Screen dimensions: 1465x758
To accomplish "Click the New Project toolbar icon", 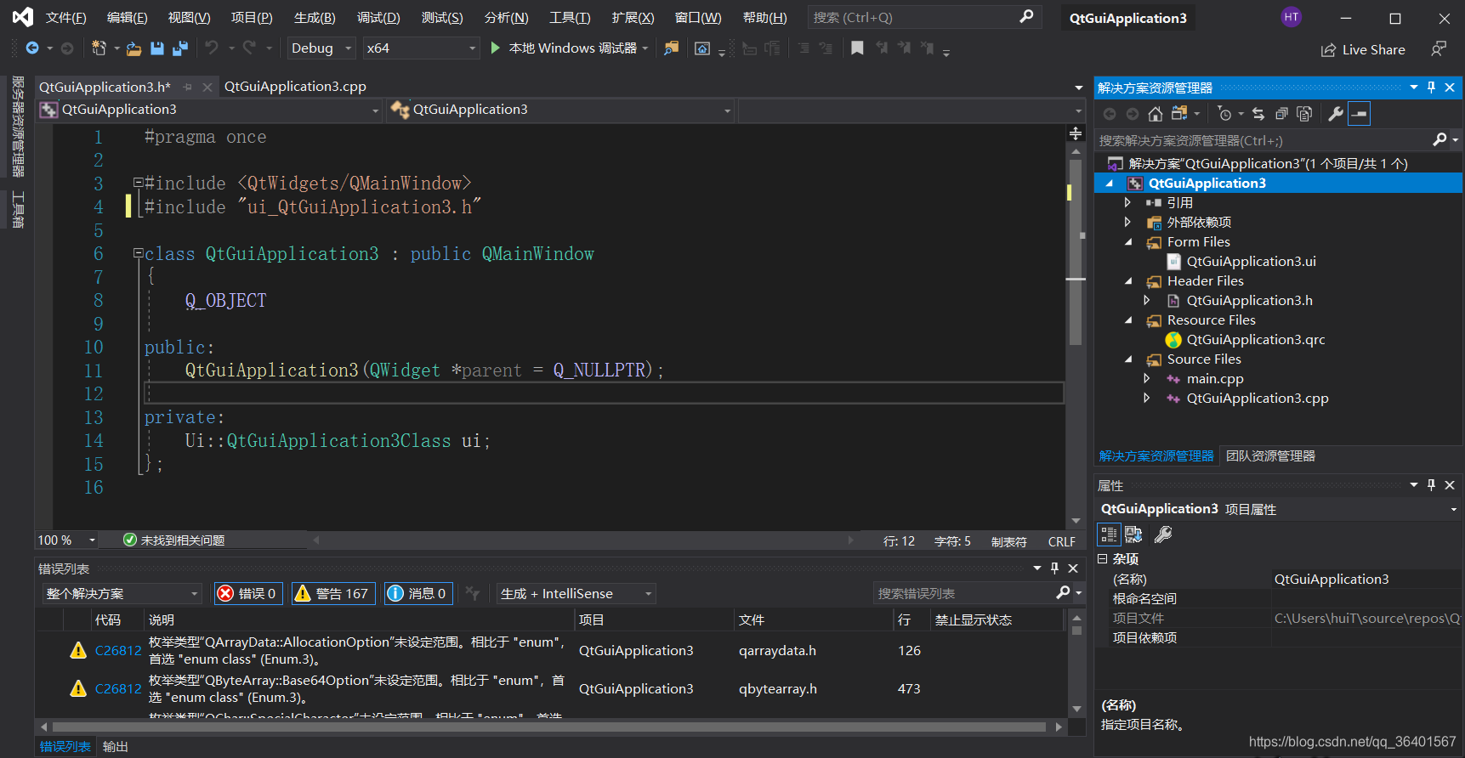I will 99,48.
